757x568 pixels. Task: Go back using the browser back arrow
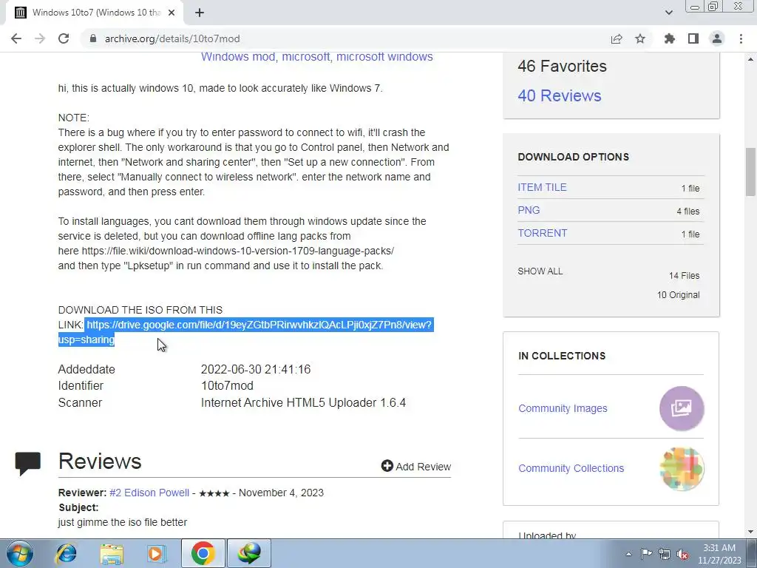(16, 38)
